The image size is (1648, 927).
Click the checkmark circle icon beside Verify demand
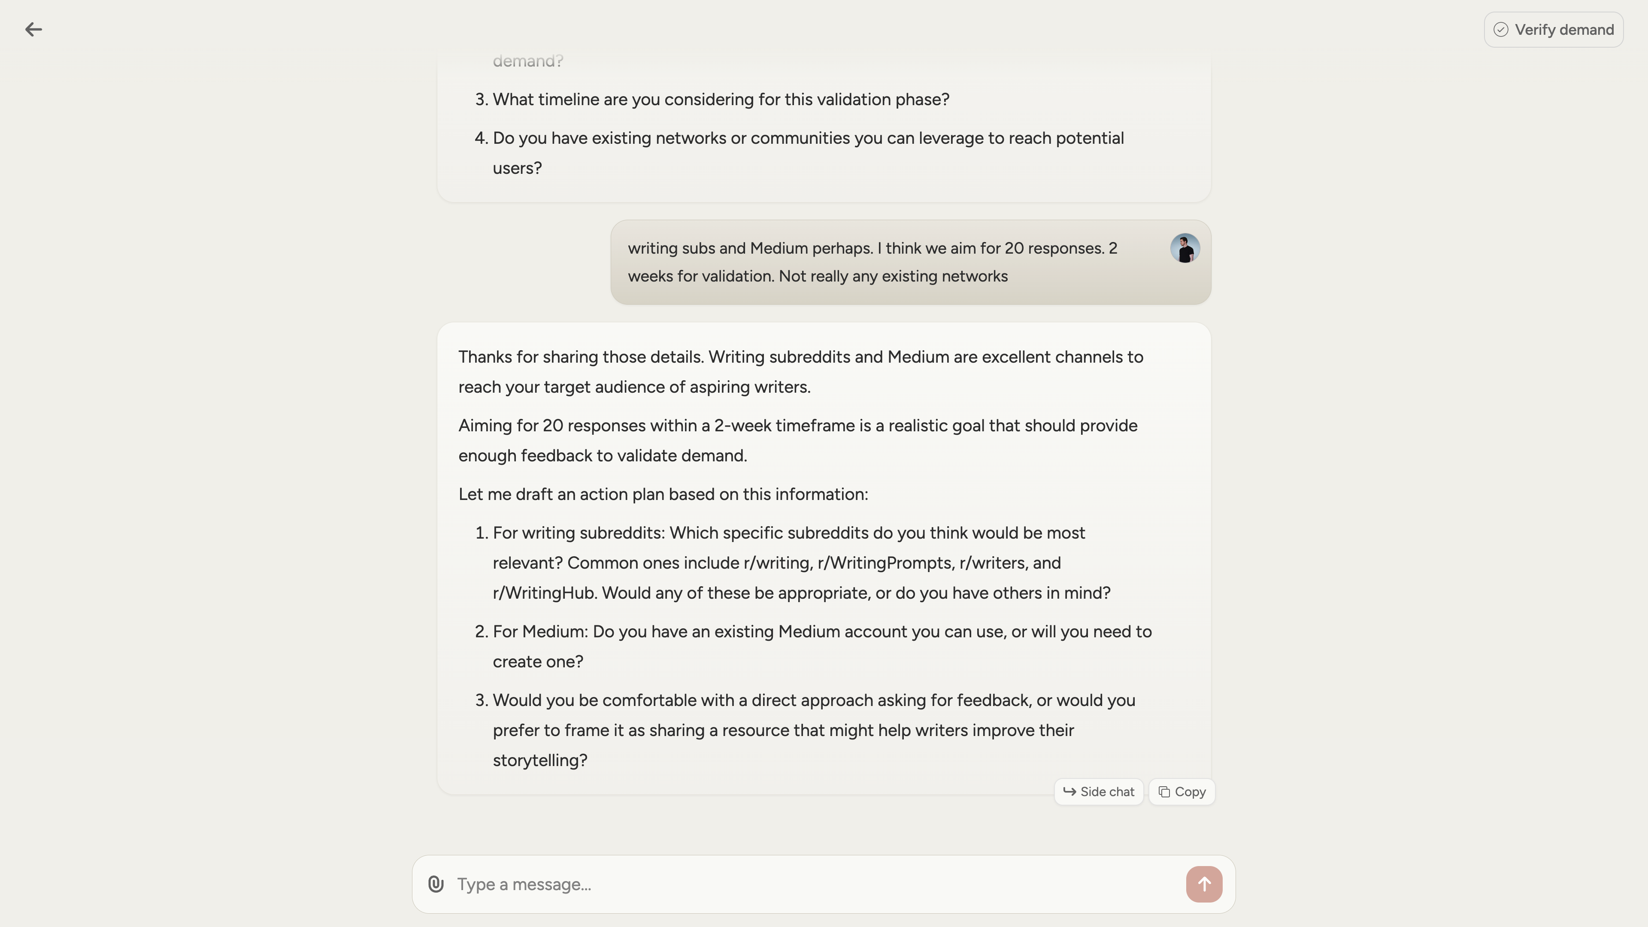pyautogui.click(x=1501, y=30)
